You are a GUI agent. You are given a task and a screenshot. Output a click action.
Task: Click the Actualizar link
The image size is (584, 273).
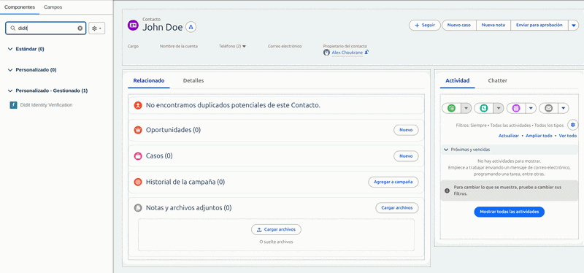pos(509,136)
